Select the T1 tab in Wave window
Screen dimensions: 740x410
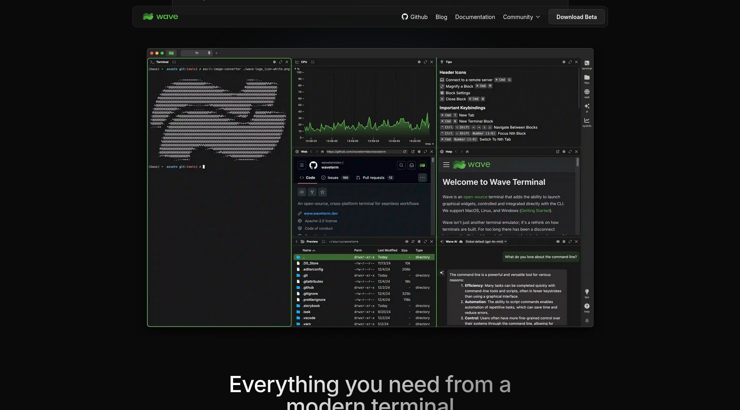[x=197, y=53]
